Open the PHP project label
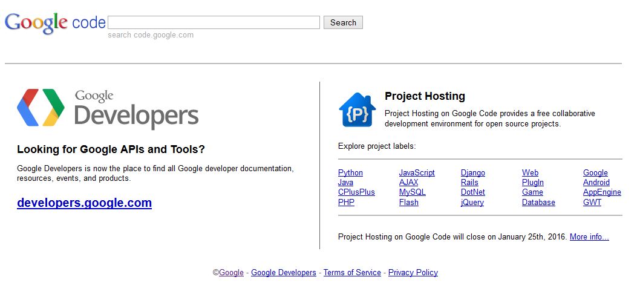 346,203
